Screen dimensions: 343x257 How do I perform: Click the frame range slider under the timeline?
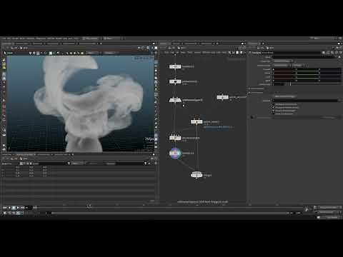point(169,213)
